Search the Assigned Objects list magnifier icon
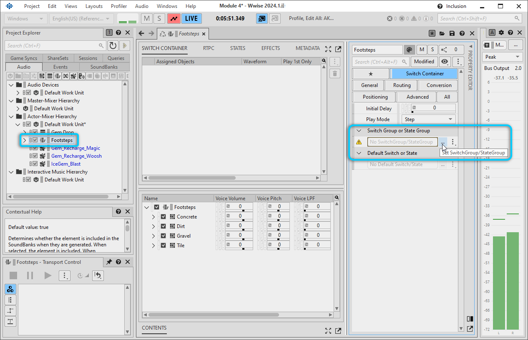The image size is (528, 340). [324, 61]
